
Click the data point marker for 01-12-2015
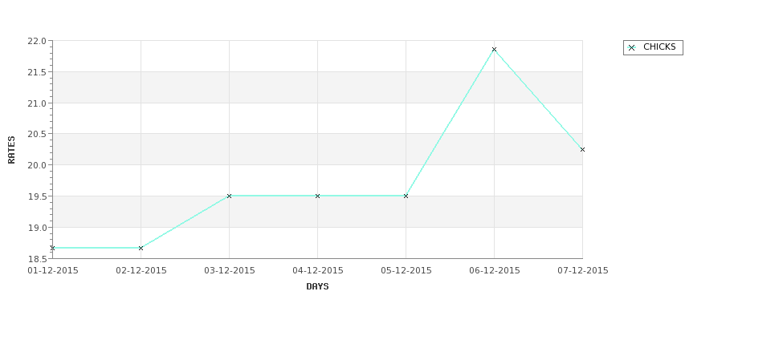52,248
